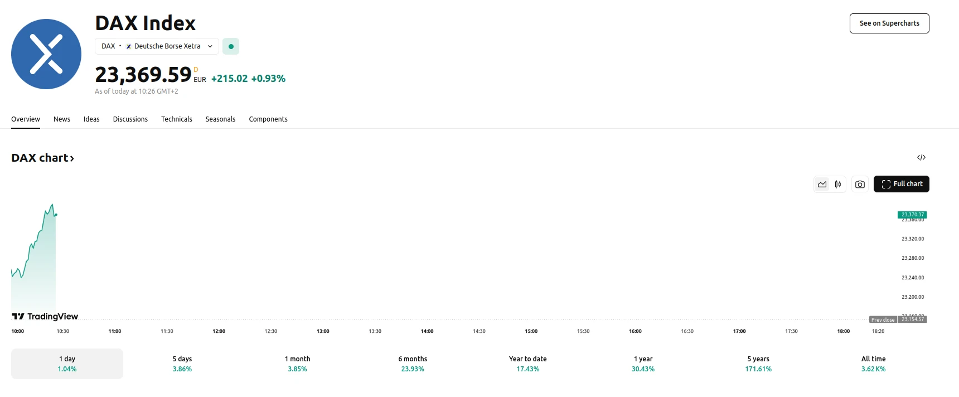The height and width of the screenshot is (397, 959).
Task: Open the Full chart view
Action: (x=901, y=184)
